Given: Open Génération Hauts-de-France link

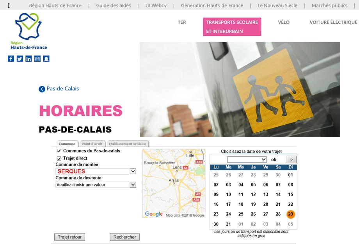Looking at the screenshot, I should 212,5.
